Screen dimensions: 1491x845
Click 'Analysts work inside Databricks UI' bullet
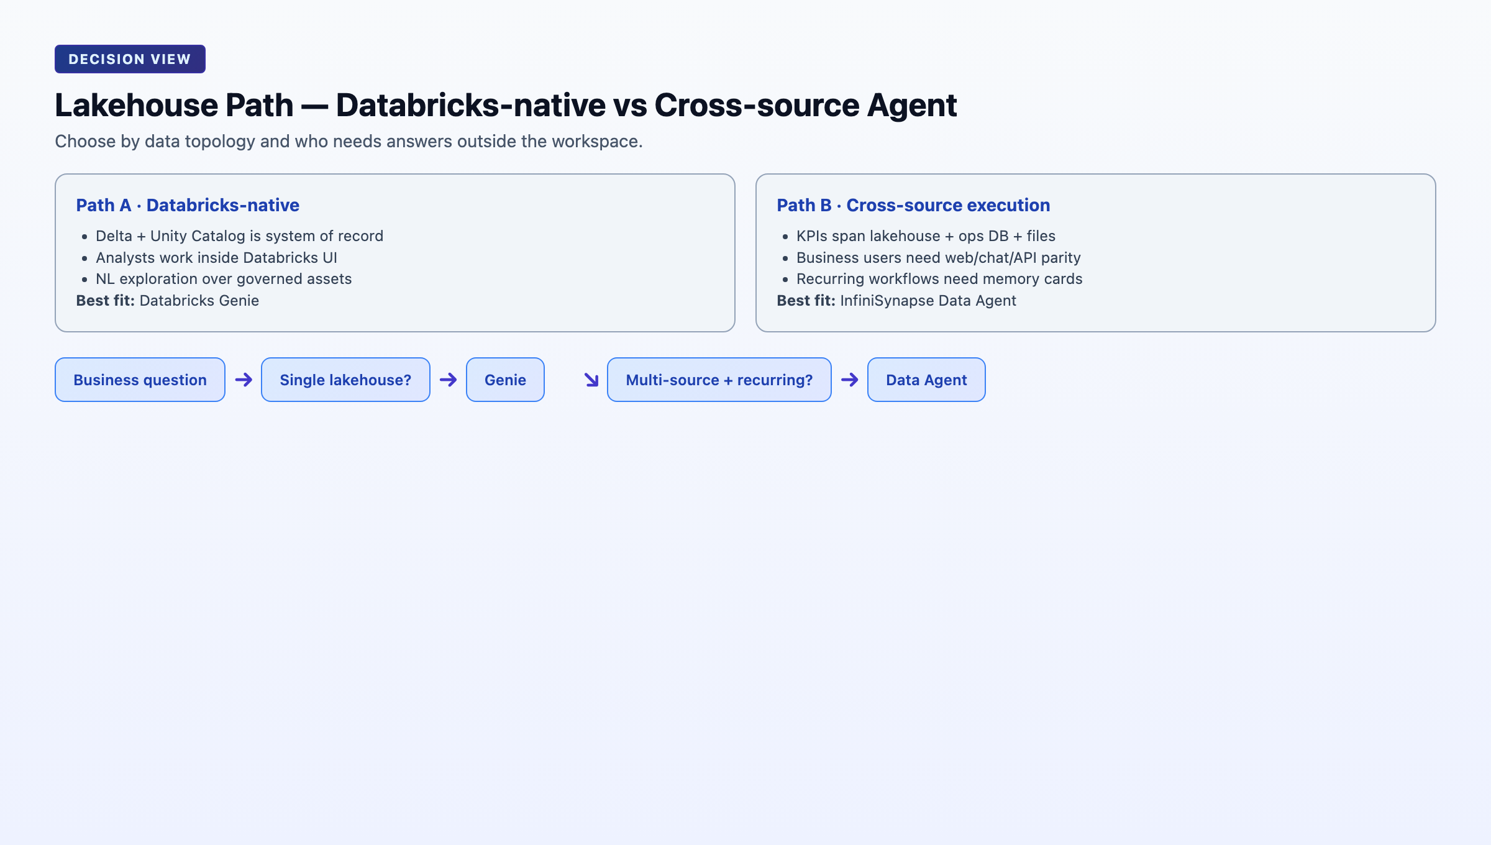tap(216, 258)
